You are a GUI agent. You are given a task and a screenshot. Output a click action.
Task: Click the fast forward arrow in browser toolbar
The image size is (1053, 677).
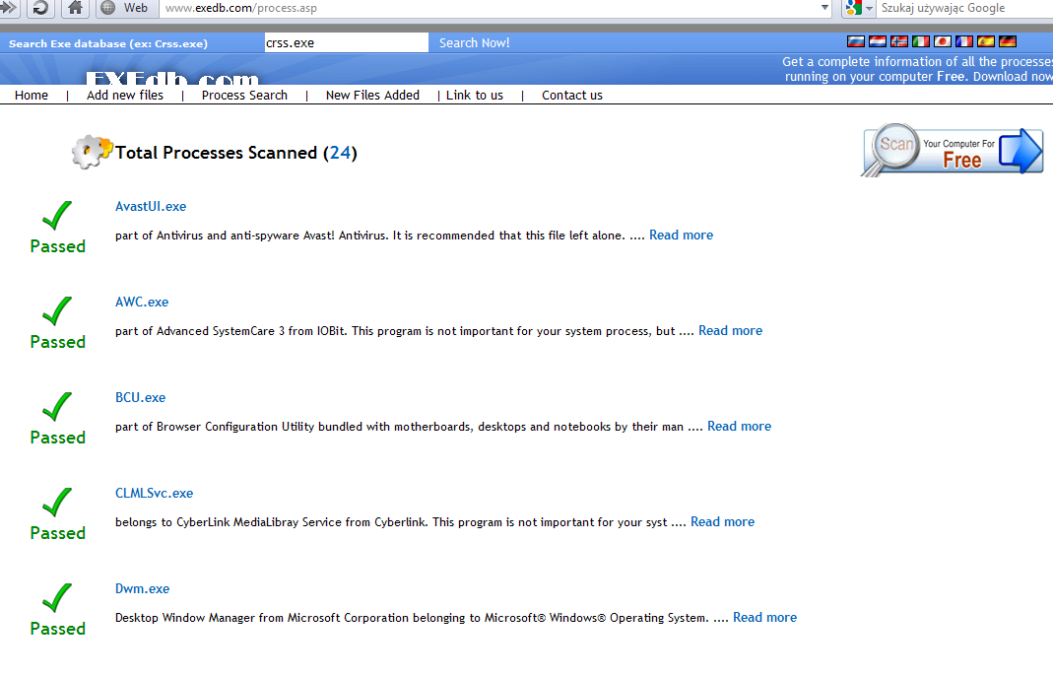[x=8, y=8]
